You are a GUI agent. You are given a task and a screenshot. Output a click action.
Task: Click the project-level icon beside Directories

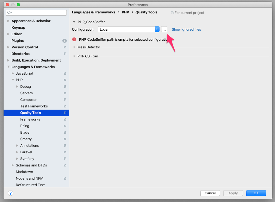[65, 54]
